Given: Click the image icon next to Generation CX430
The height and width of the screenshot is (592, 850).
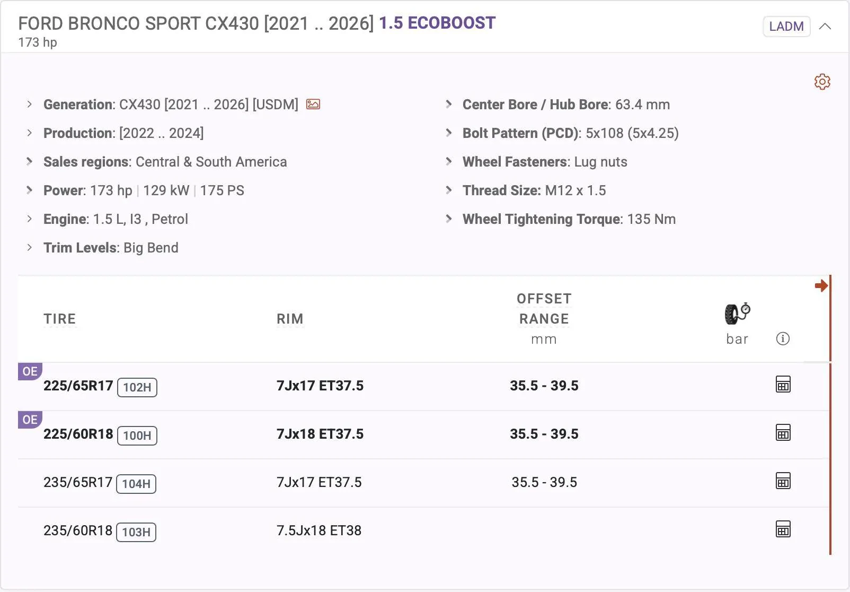Looking at the screenshot, I should [x=313, y=105].
